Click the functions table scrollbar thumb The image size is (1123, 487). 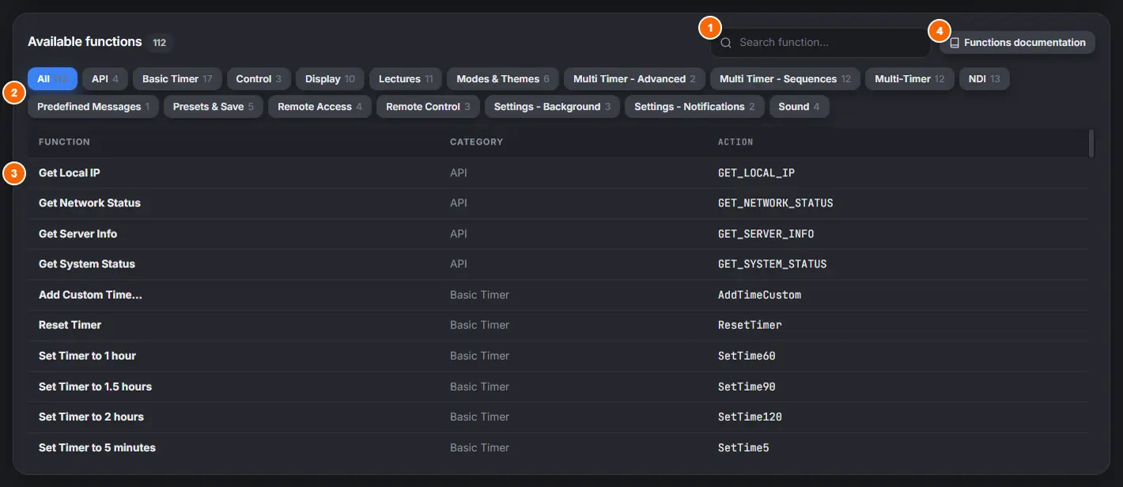tap(1091, 143)
